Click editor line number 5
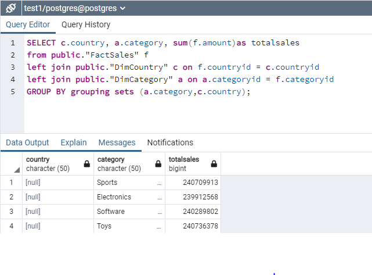The width and height of the screenshot is (372, 275). (x=13, y=91)
